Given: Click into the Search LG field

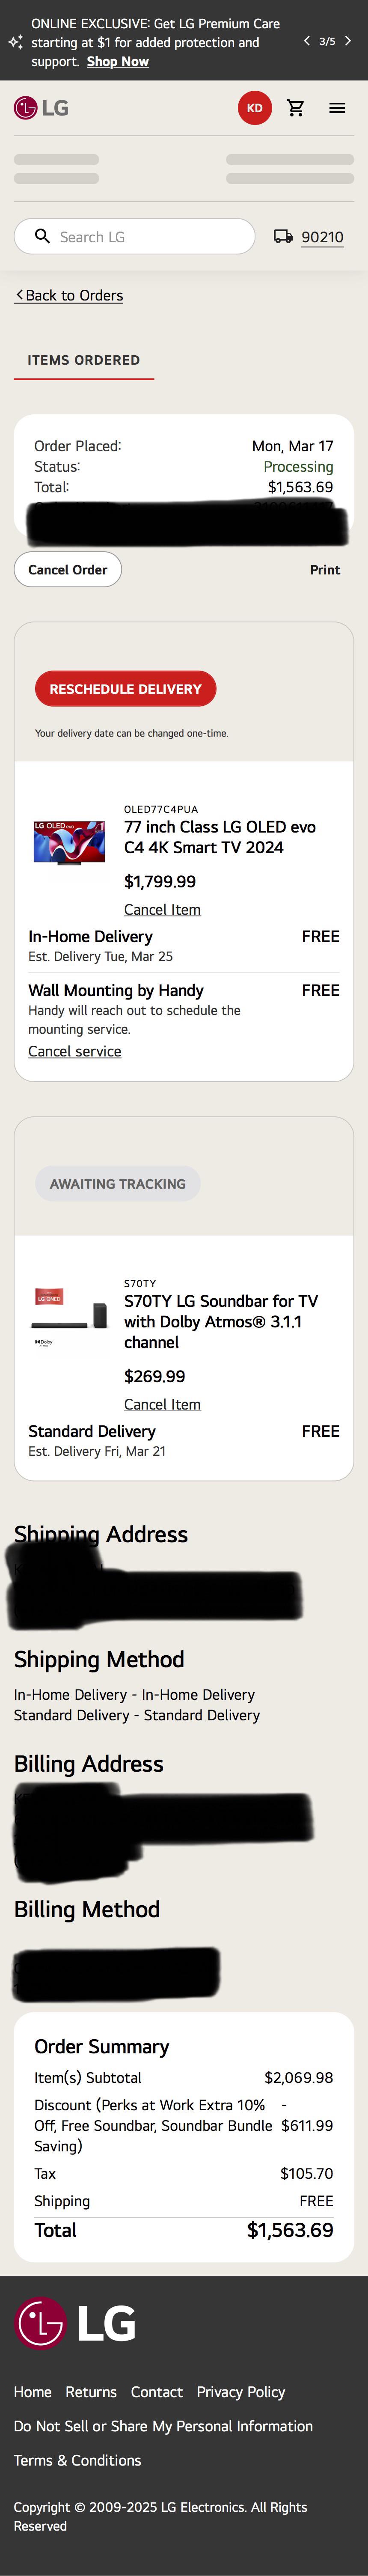Looking at the screenshot, I should tap(150, 237).
